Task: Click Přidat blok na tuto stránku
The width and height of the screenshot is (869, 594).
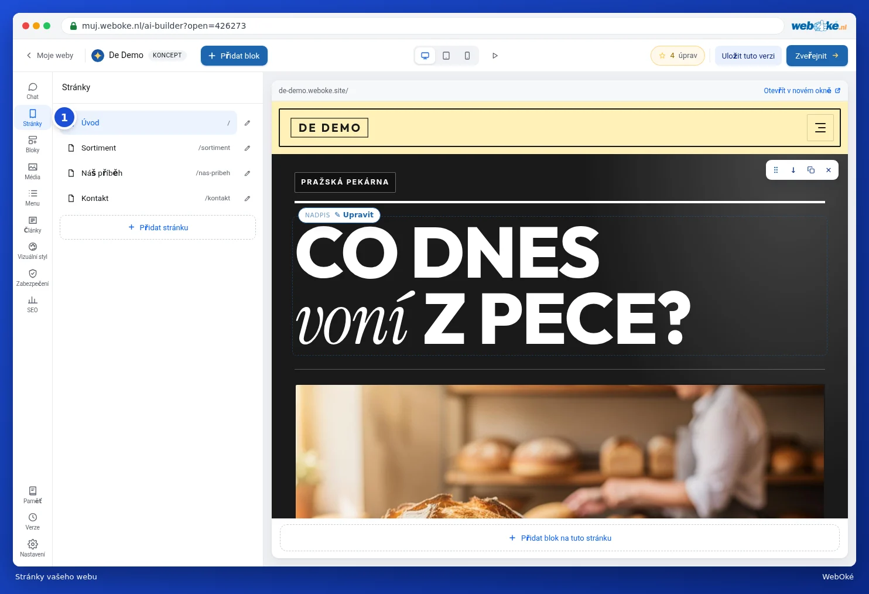Action: pos(560,538)
